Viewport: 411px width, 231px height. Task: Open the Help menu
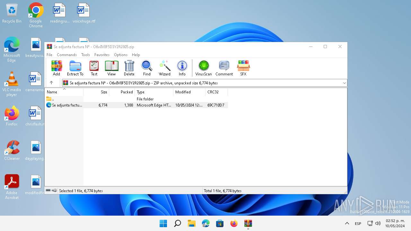coord(136,55)
